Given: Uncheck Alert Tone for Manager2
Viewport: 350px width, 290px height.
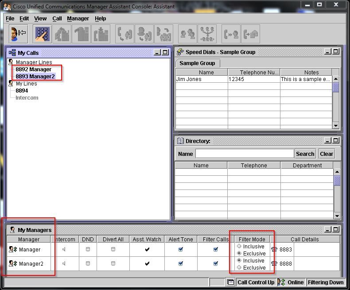Looking at the screenshot, I should [181, 263].
